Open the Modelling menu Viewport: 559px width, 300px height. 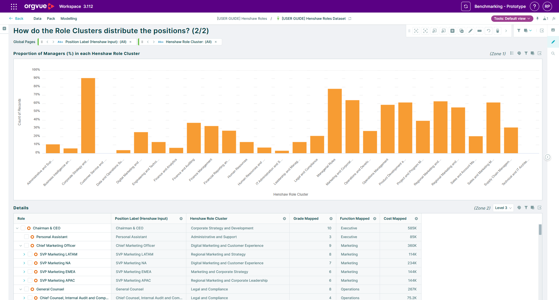coord(69,19)
